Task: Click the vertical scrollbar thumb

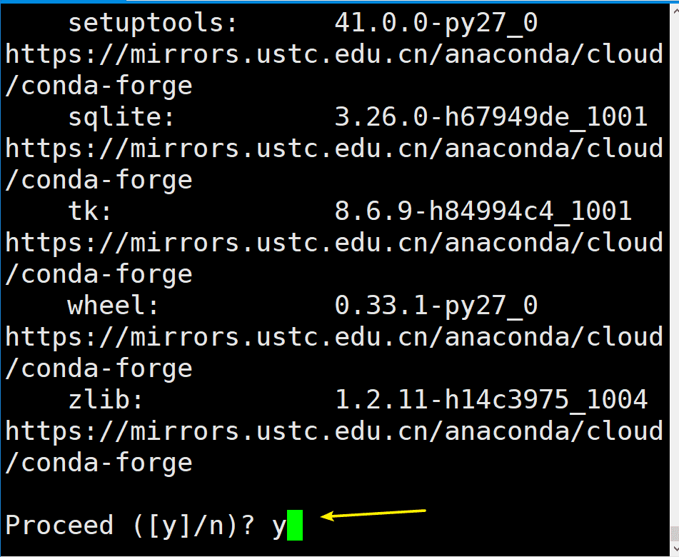Action: point(673,534)
